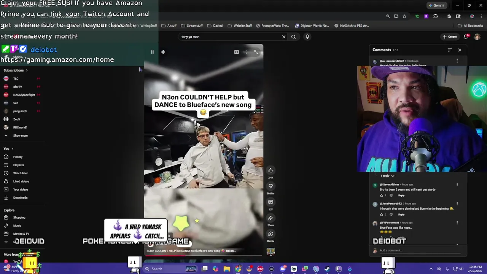487x274 pixels.
Task: Dislike the Short
Action: click(271, 186)
